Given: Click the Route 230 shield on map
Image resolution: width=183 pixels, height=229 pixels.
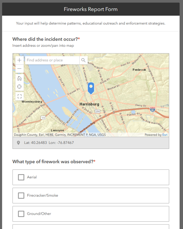Looking at the screenshot, I should [x=97, y=111].
